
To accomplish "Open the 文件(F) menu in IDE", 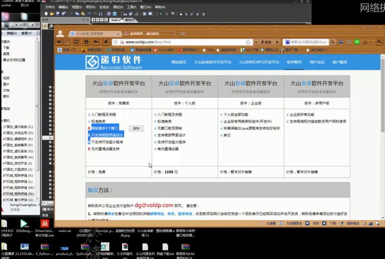I will tap(49, 8).
